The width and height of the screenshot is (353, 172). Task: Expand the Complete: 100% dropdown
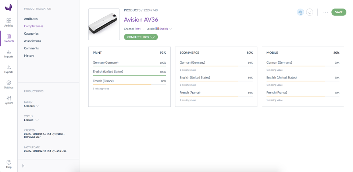(141, 37)
